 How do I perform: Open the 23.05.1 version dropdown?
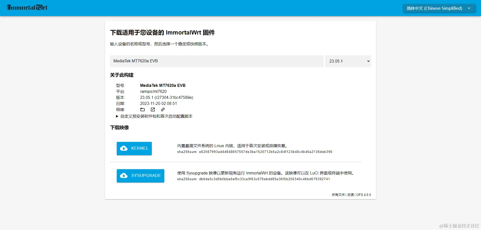coord(348,61)
